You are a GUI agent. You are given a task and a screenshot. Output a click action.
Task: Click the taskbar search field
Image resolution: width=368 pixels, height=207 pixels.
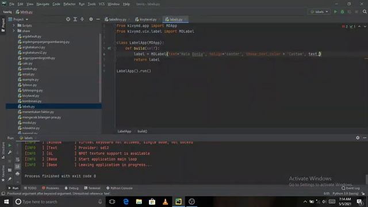tap(59, 202)
